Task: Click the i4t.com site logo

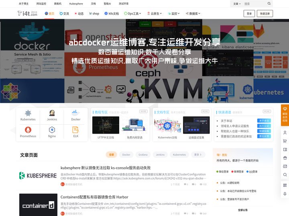Action: point(27,14)
